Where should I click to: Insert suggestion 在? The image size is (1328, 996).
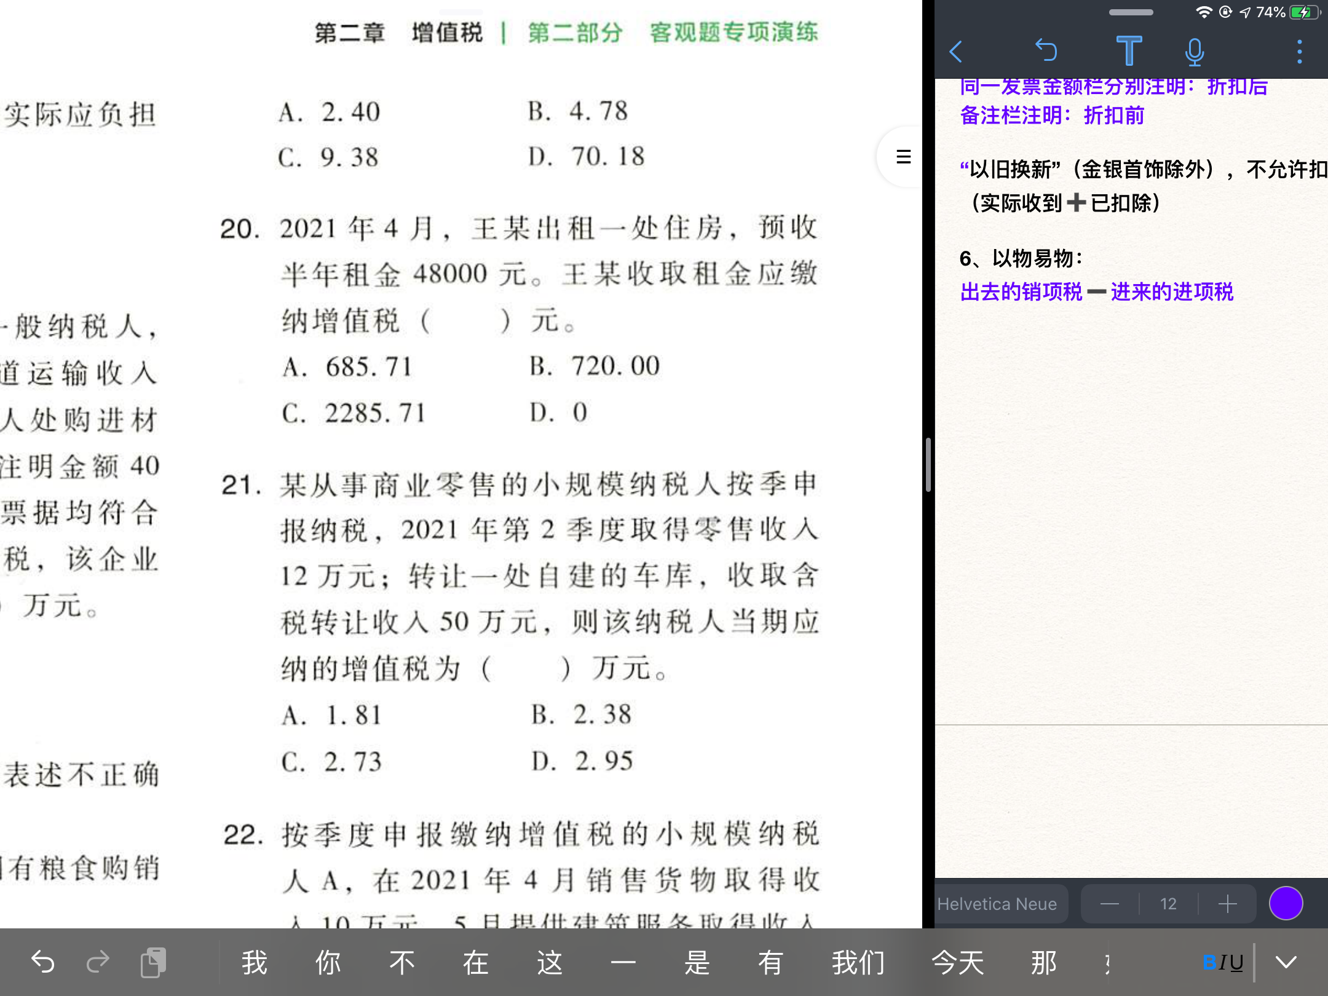[476, 963]
